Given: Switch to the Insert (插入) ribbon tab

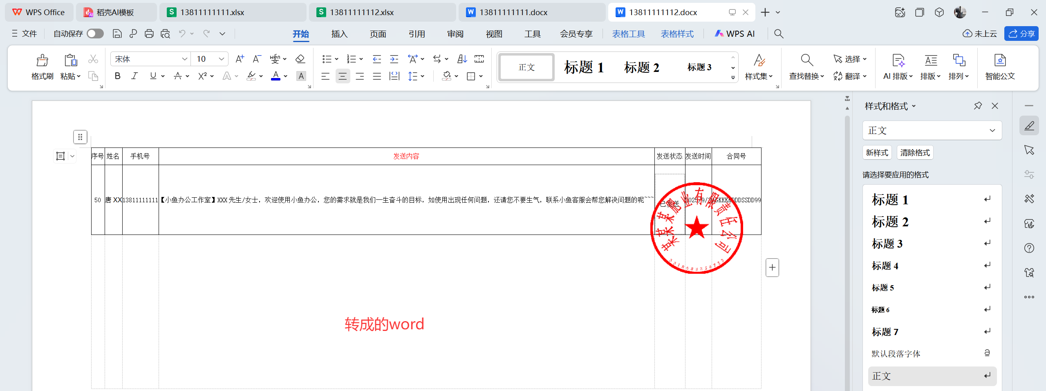Looking at the screenshot, I should click(339, 34).
